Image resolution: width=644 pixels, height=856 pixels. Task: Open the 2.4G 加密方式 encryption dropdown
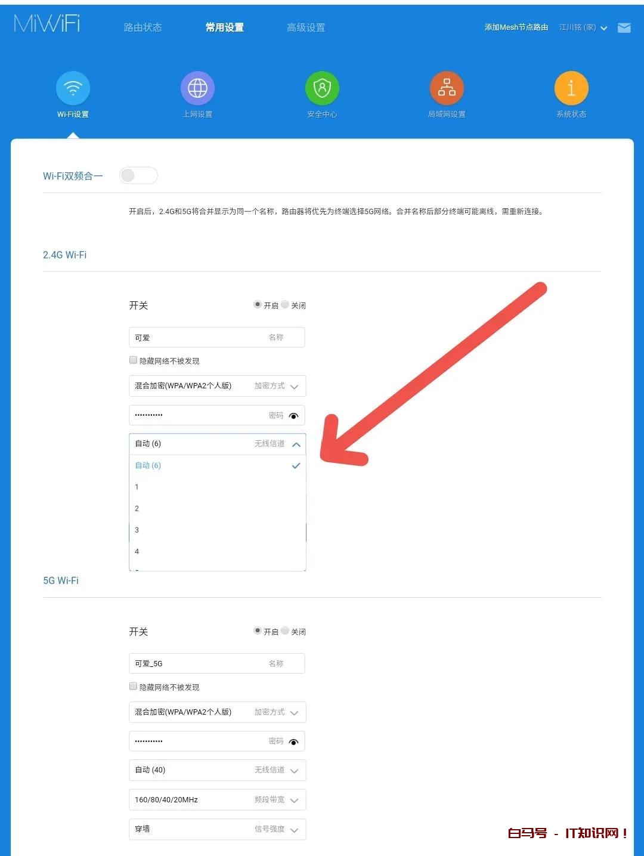(294, 386)
